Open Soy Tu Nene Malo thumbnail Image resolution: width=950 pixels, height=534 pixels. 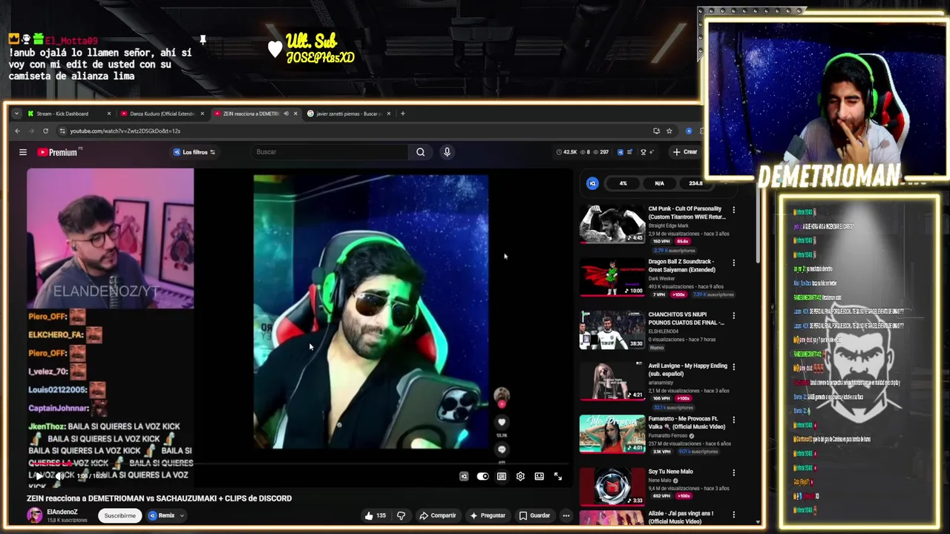coord(612,487)
